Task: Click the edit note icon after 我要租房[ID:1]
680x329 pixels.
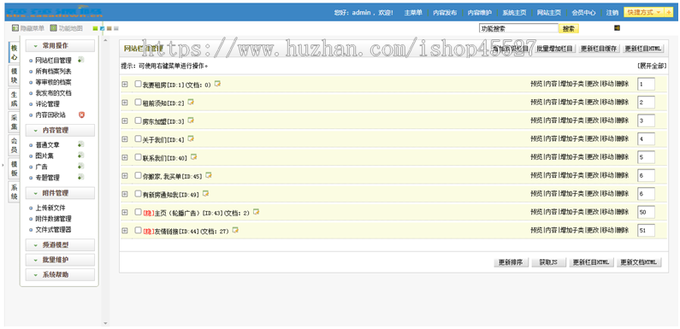Action: [218, 84]
